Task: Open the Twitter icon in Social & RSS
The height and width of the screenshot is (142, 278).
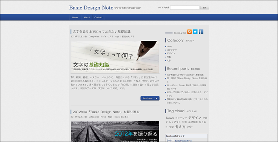Action: click(195, 32)
